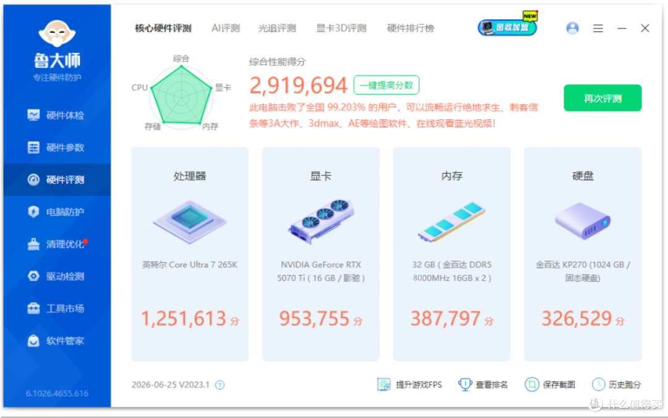Click the 查看排名 trophy icon

coord(465,385)
